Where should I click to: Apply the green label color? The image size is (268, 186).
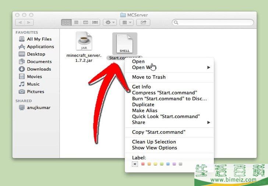162,164
